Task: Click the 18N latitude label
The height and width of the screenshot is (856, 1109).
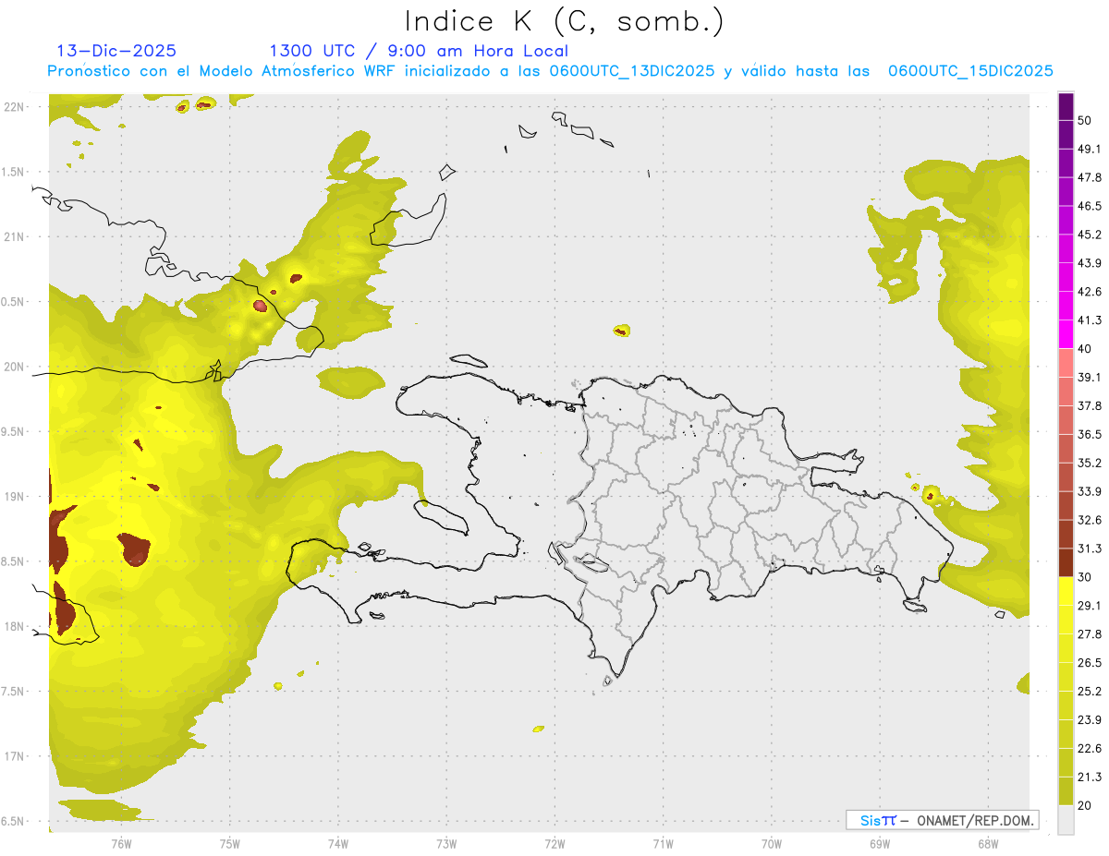Action: [13, 626]
